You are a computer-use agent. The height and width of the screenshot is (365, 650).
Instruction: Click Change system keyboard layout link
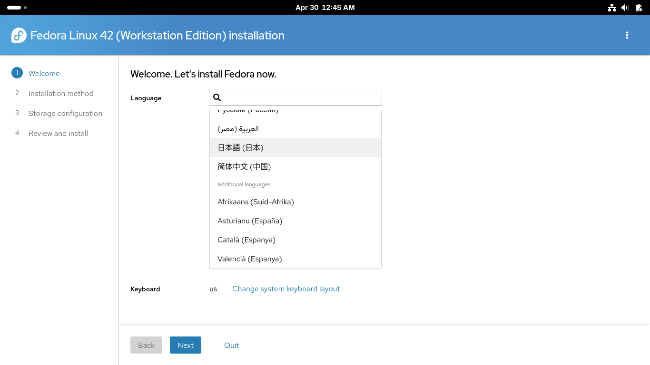286,288
